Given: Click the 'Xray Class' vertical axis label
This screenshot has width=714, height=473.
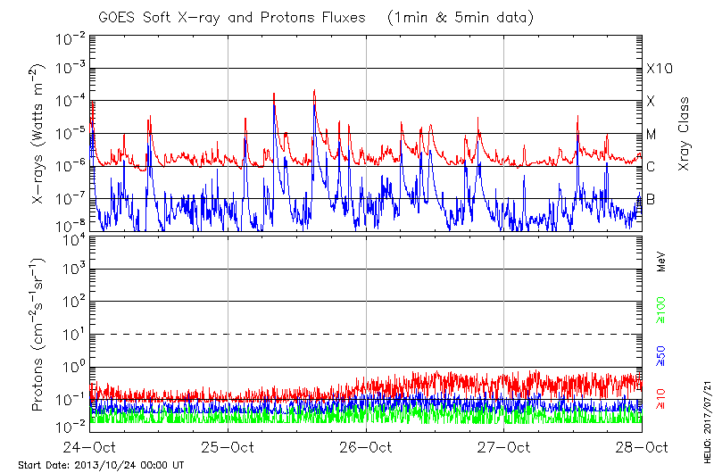Looking at the screenshot, I should [685, 135].
